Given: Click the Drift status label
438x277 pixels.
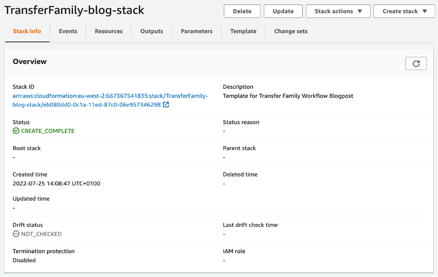Looking at the screenshot, I should click(x=28, y=225).
